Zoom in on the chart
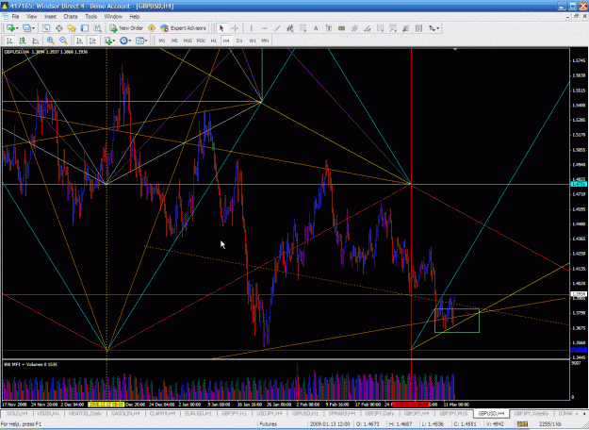Image resolution: width=589 pixels, height=430 pixels. click(50, 41)
